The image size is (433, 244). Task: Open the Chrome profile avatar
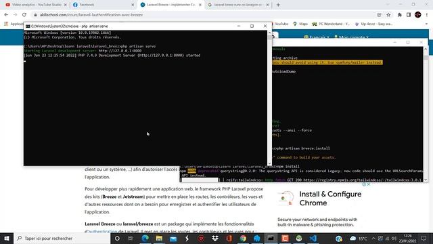point(418,15)
